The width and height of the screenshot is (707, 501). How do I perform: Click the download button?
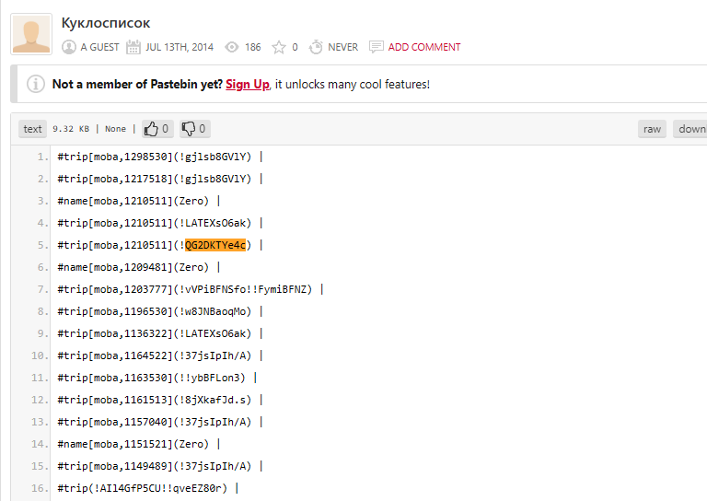[691, 129]
